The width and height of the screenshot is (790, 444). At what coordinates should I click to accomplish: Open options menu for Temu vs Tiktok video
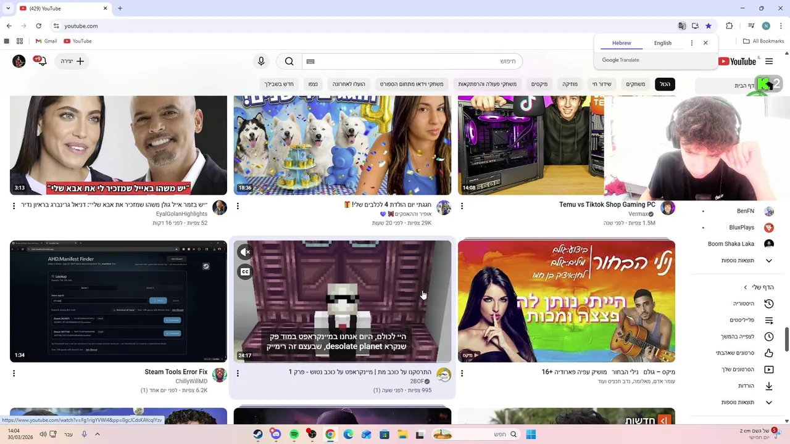(x=462, y=206)
